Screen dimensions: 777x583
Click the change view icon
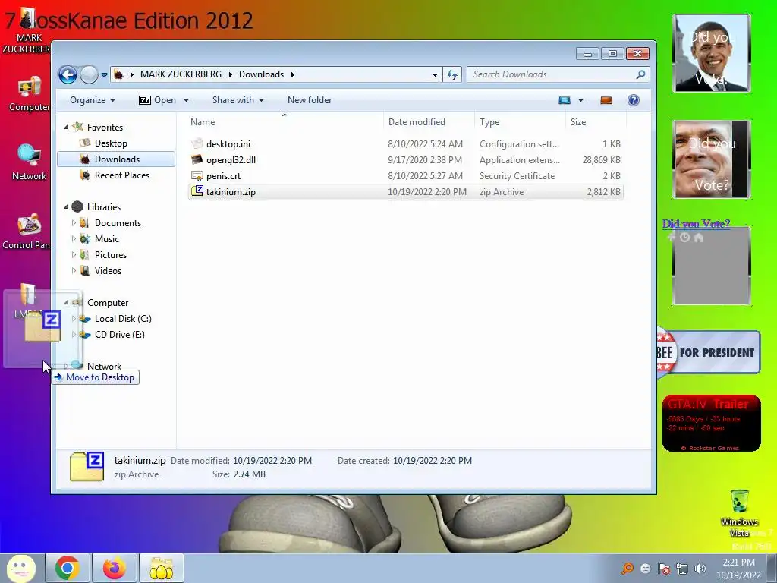[565, 100]
